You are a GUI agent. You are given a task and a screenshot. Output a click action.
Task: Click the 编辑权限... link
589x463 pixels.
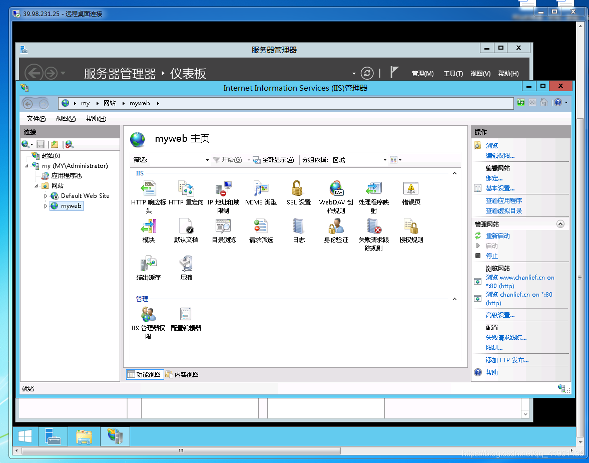pos(500,156)
